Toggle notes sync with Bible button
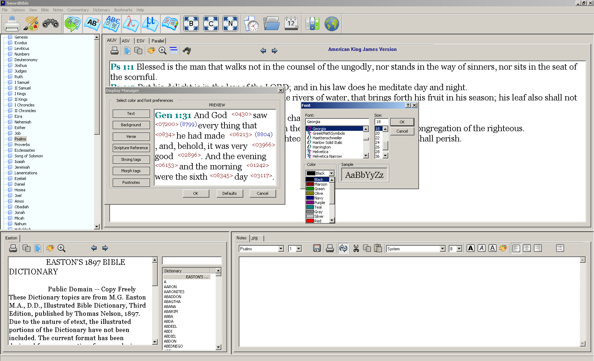This screenshot has height=361, width=594. click(x=343, y=248)
